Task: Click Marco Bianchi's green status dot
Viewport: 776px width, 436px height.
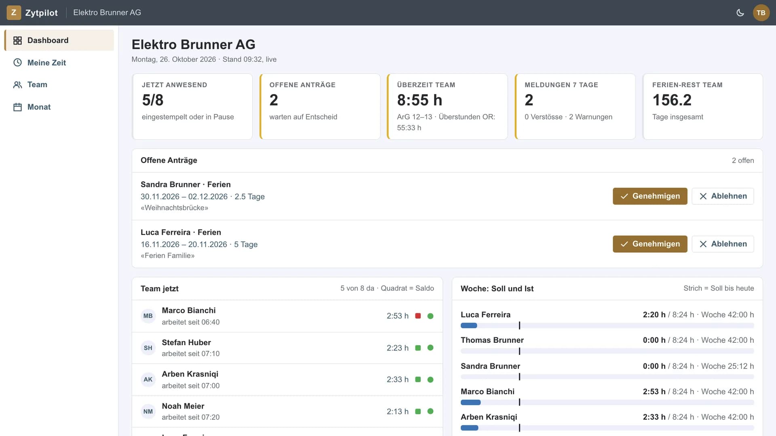Action: click(430, 316)
